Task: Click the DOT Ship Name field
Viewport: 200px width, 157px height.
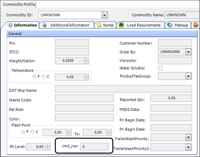Action: click(x=123, y=89)
